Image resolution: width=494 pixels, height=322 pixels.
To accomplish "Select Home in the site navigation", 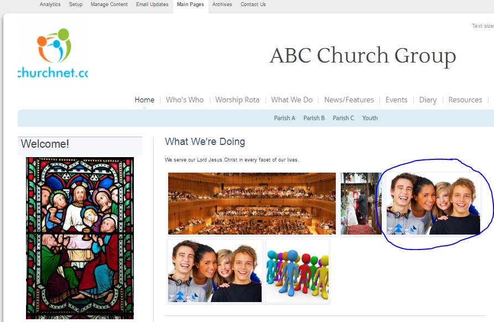I will pyautogui.click(x=144, y=100).
